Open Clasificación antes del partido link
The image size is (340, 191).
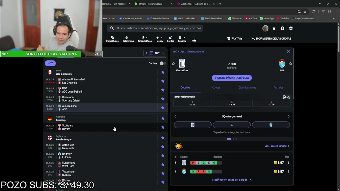click(x=231, y=180)
